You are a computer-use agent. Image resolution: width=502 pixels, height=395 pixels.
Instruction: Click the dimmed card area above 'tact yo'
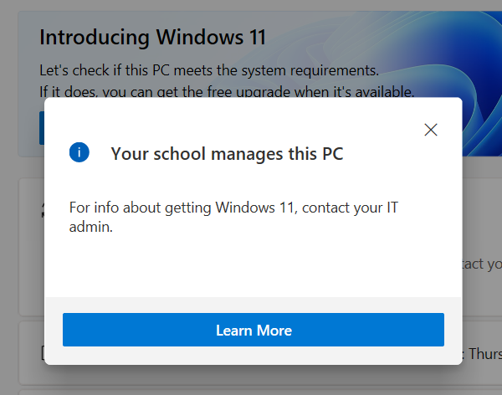pos(482,218)
